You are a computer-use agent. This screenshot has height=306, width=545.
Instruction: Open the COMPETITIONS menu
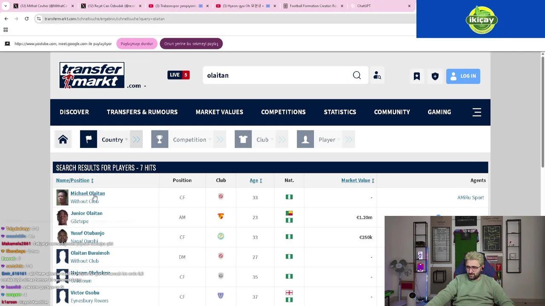click(x=283, y=112)
